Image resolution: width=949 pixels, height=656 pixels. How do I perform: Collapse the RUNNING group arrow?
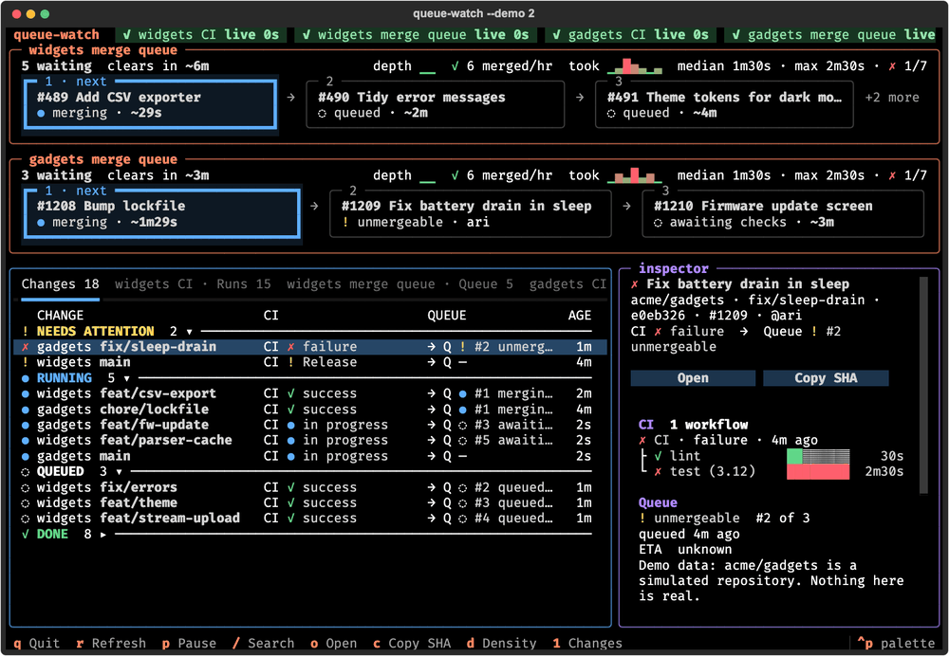(126, 378)
